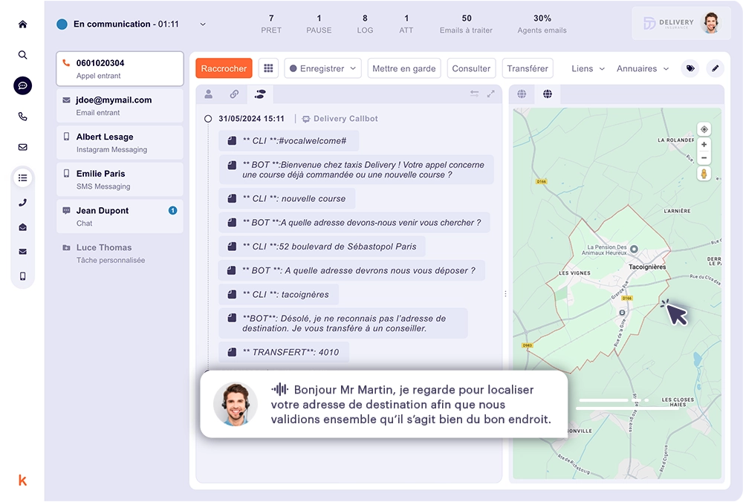
Task: Click the timeline marker at 31/05/2024 15:11
Action: pyautogui.click(x=208, y=119)
